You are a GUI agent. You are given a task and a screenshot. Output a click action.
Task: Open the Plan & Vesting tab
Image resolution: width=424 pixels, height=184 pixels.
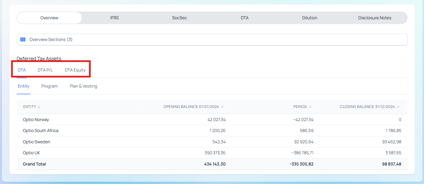(83, 86)
